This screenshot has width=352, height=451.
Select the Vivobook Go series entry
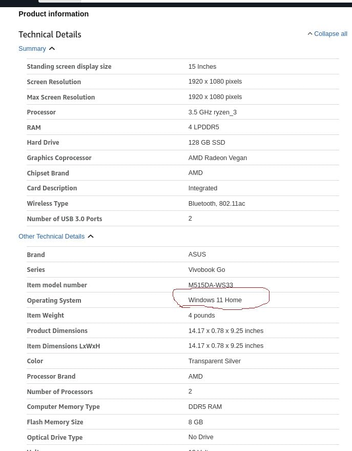coord(206,269)
